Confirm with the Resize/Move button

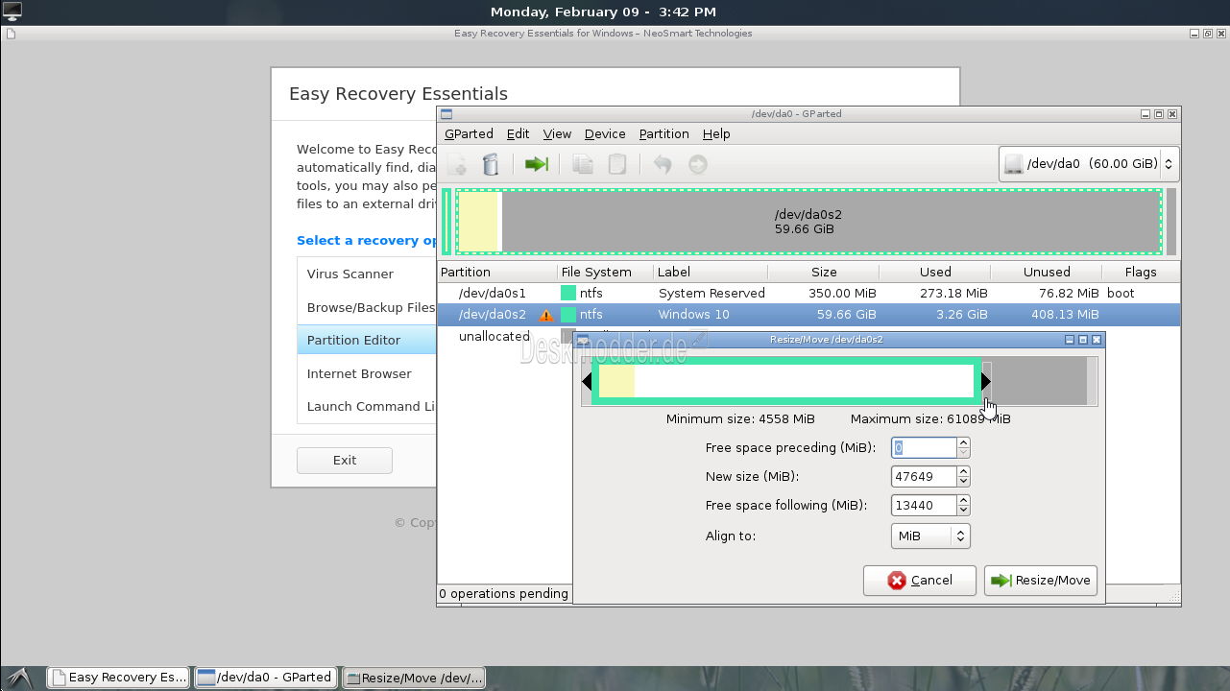pyautogui.click(x=1041, y=581)
